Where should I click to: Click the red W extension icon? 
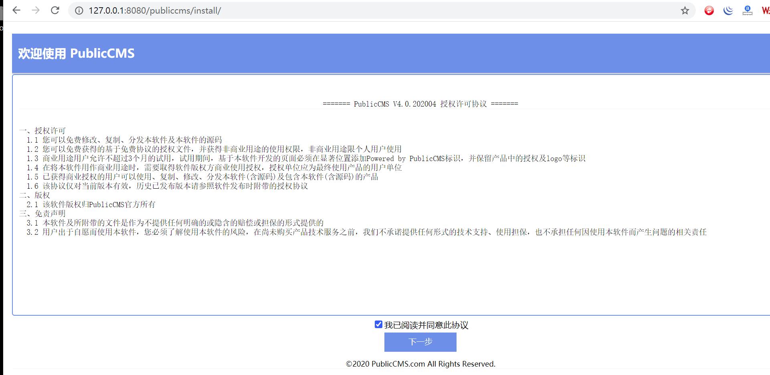[x=765, y=11]
